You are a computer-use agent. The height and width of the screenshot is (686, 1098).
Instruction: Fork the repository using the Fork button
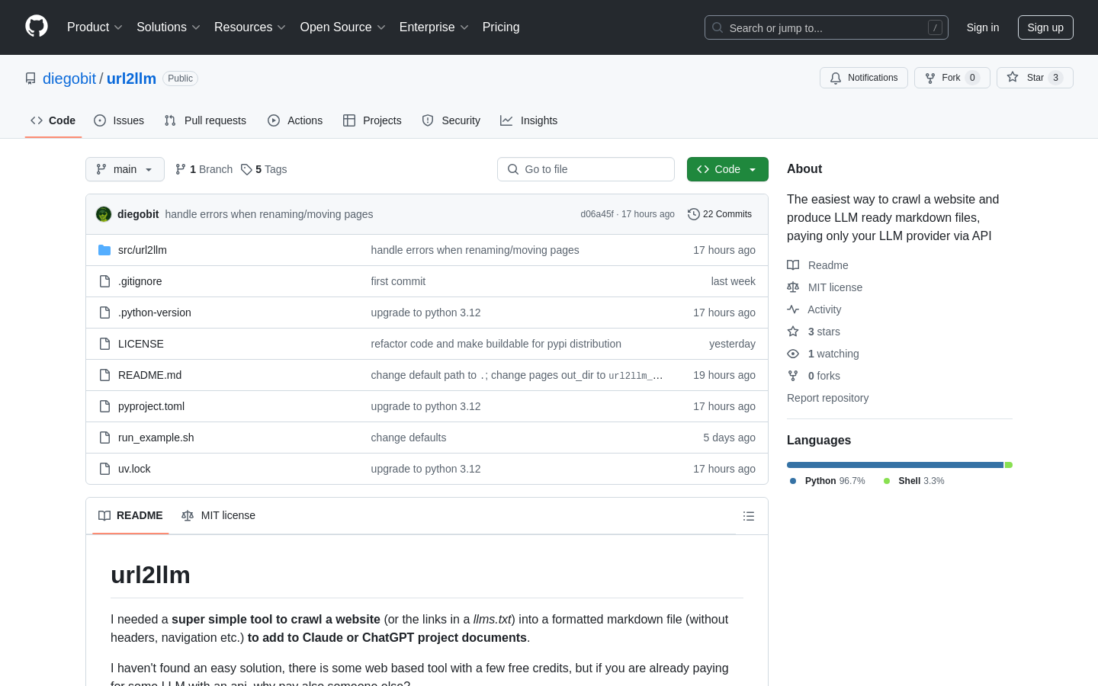952,78
